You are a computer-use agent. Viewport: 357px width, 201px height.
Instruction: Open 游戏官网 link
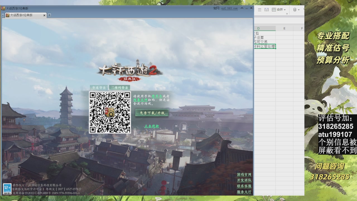click(244, 175)
